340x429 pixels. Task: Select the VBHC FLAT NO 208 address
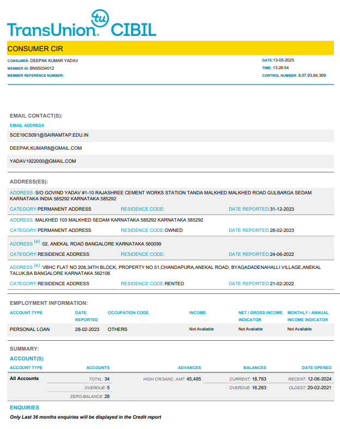click(x=165, y=271)
